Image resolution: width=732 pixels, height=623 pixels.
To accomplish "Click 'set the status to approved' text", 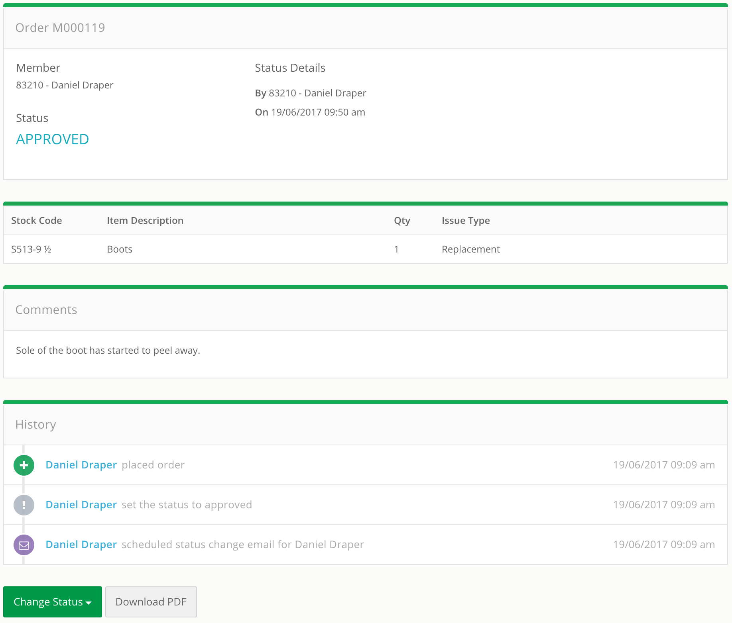I will (x=187, y=505).
